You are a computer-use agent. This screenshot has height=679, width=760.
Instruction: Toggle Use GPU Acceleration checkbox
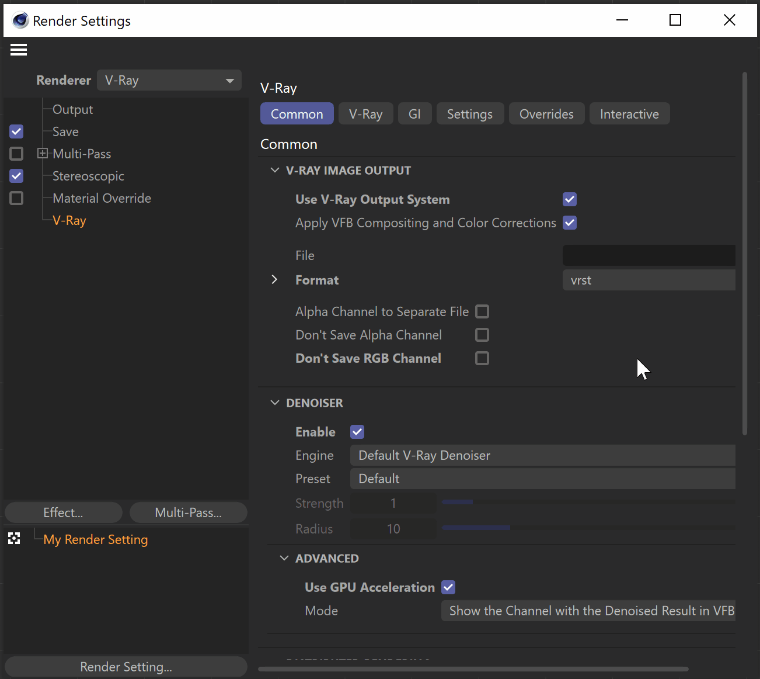448,587
